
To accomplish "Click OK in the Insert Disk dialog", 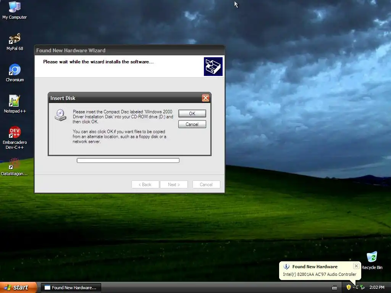I will [x=192, y=113].
